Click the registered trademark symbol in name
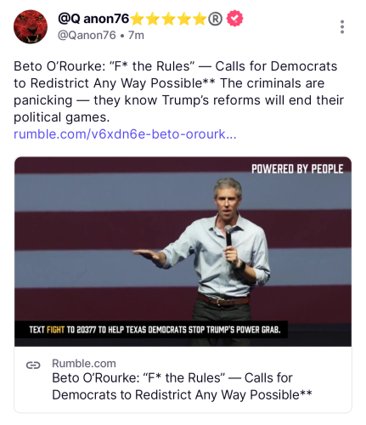The width and height of the screenshot is (366, 425). 216,19
